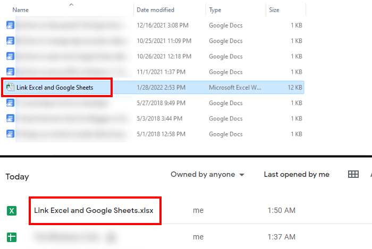Click Last opened by me sort label
This screenshot has width=372, height=249.
[297, 175]
